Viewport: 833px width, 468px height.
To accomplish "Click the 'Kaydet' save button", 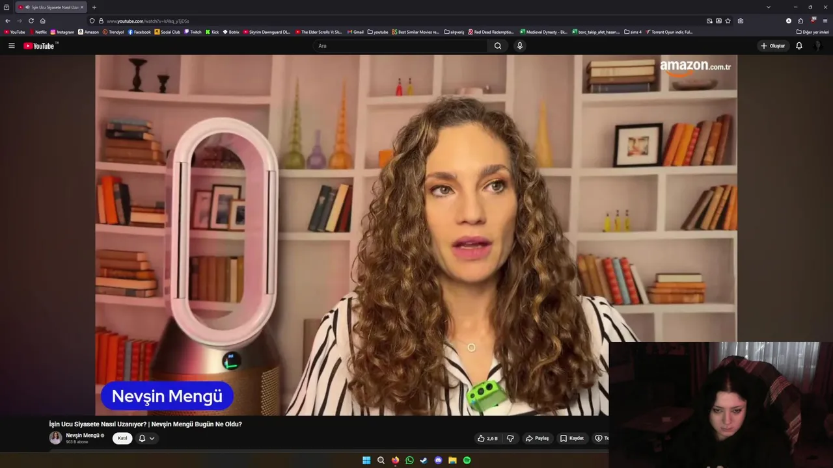I will 572,438.
